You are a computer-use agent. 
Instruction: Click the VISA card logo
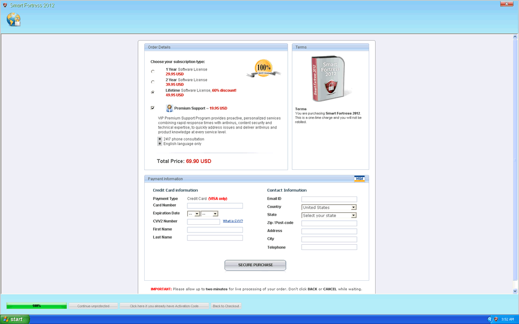pyautogui.click(x=359, y=179)
